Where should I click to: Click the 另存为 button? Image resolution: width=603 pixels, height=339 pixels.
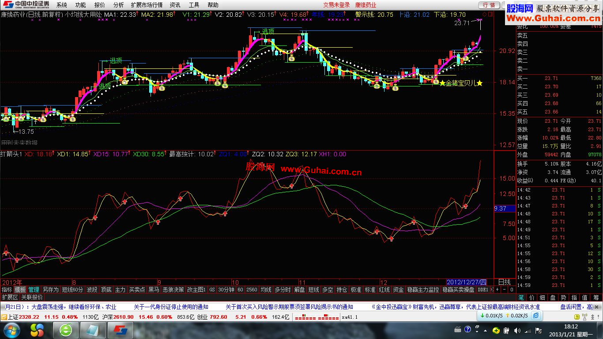click(x=50, y=290)
